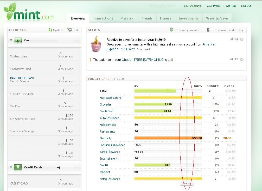Viewport: 262px width, 191px height.
Task: Click the orange Electricity $55.38 bar
Action: pos(168,138)
